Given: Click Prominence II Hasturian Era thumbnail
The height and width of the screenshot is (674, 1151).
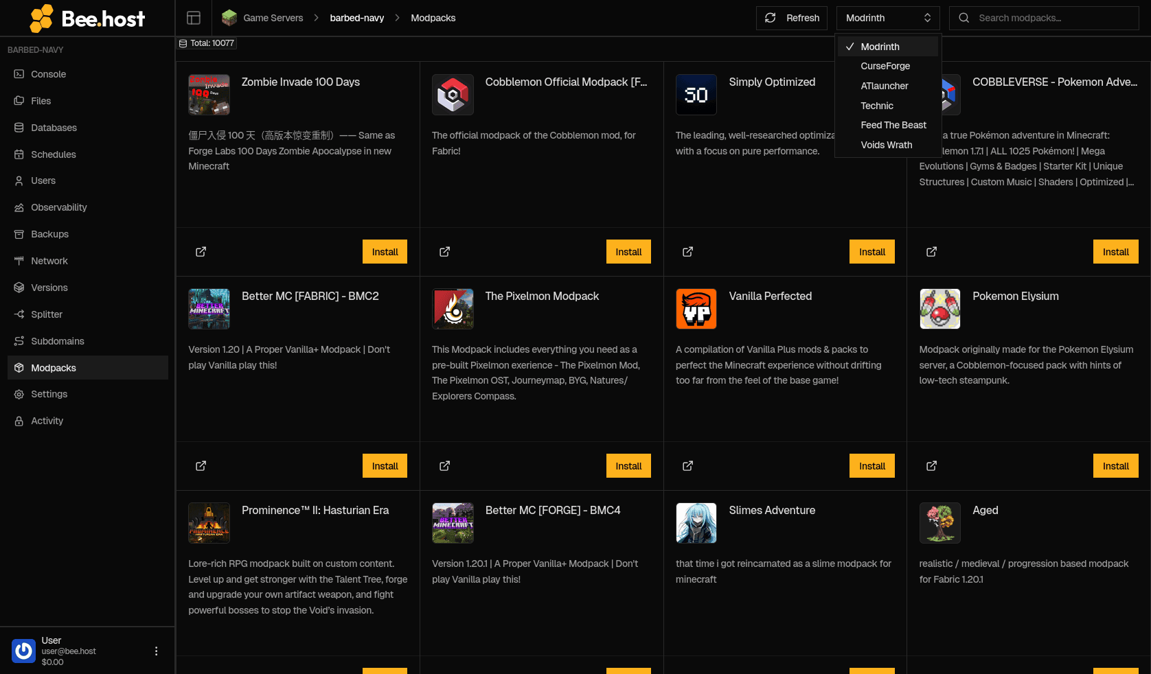Looking at the screenshot, I should [x=209, y=523].
